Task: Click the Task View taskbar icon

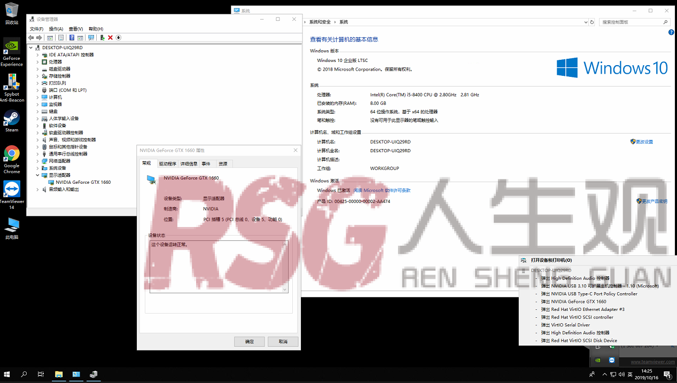Action: 41,374
